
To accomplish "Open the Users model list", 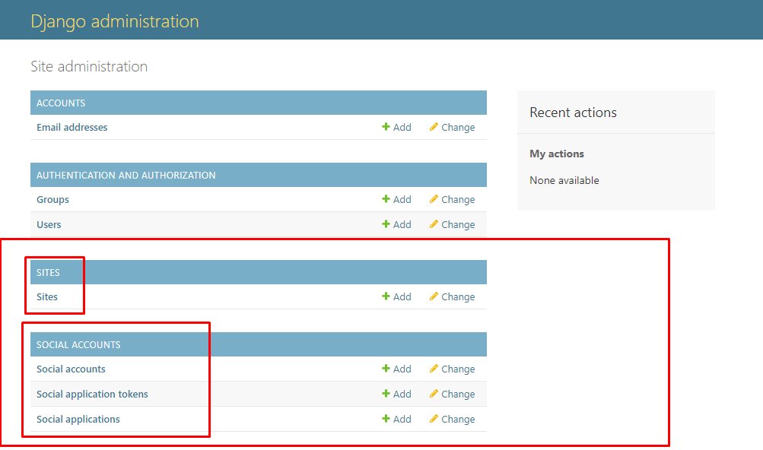I will [x=49, y=225].
